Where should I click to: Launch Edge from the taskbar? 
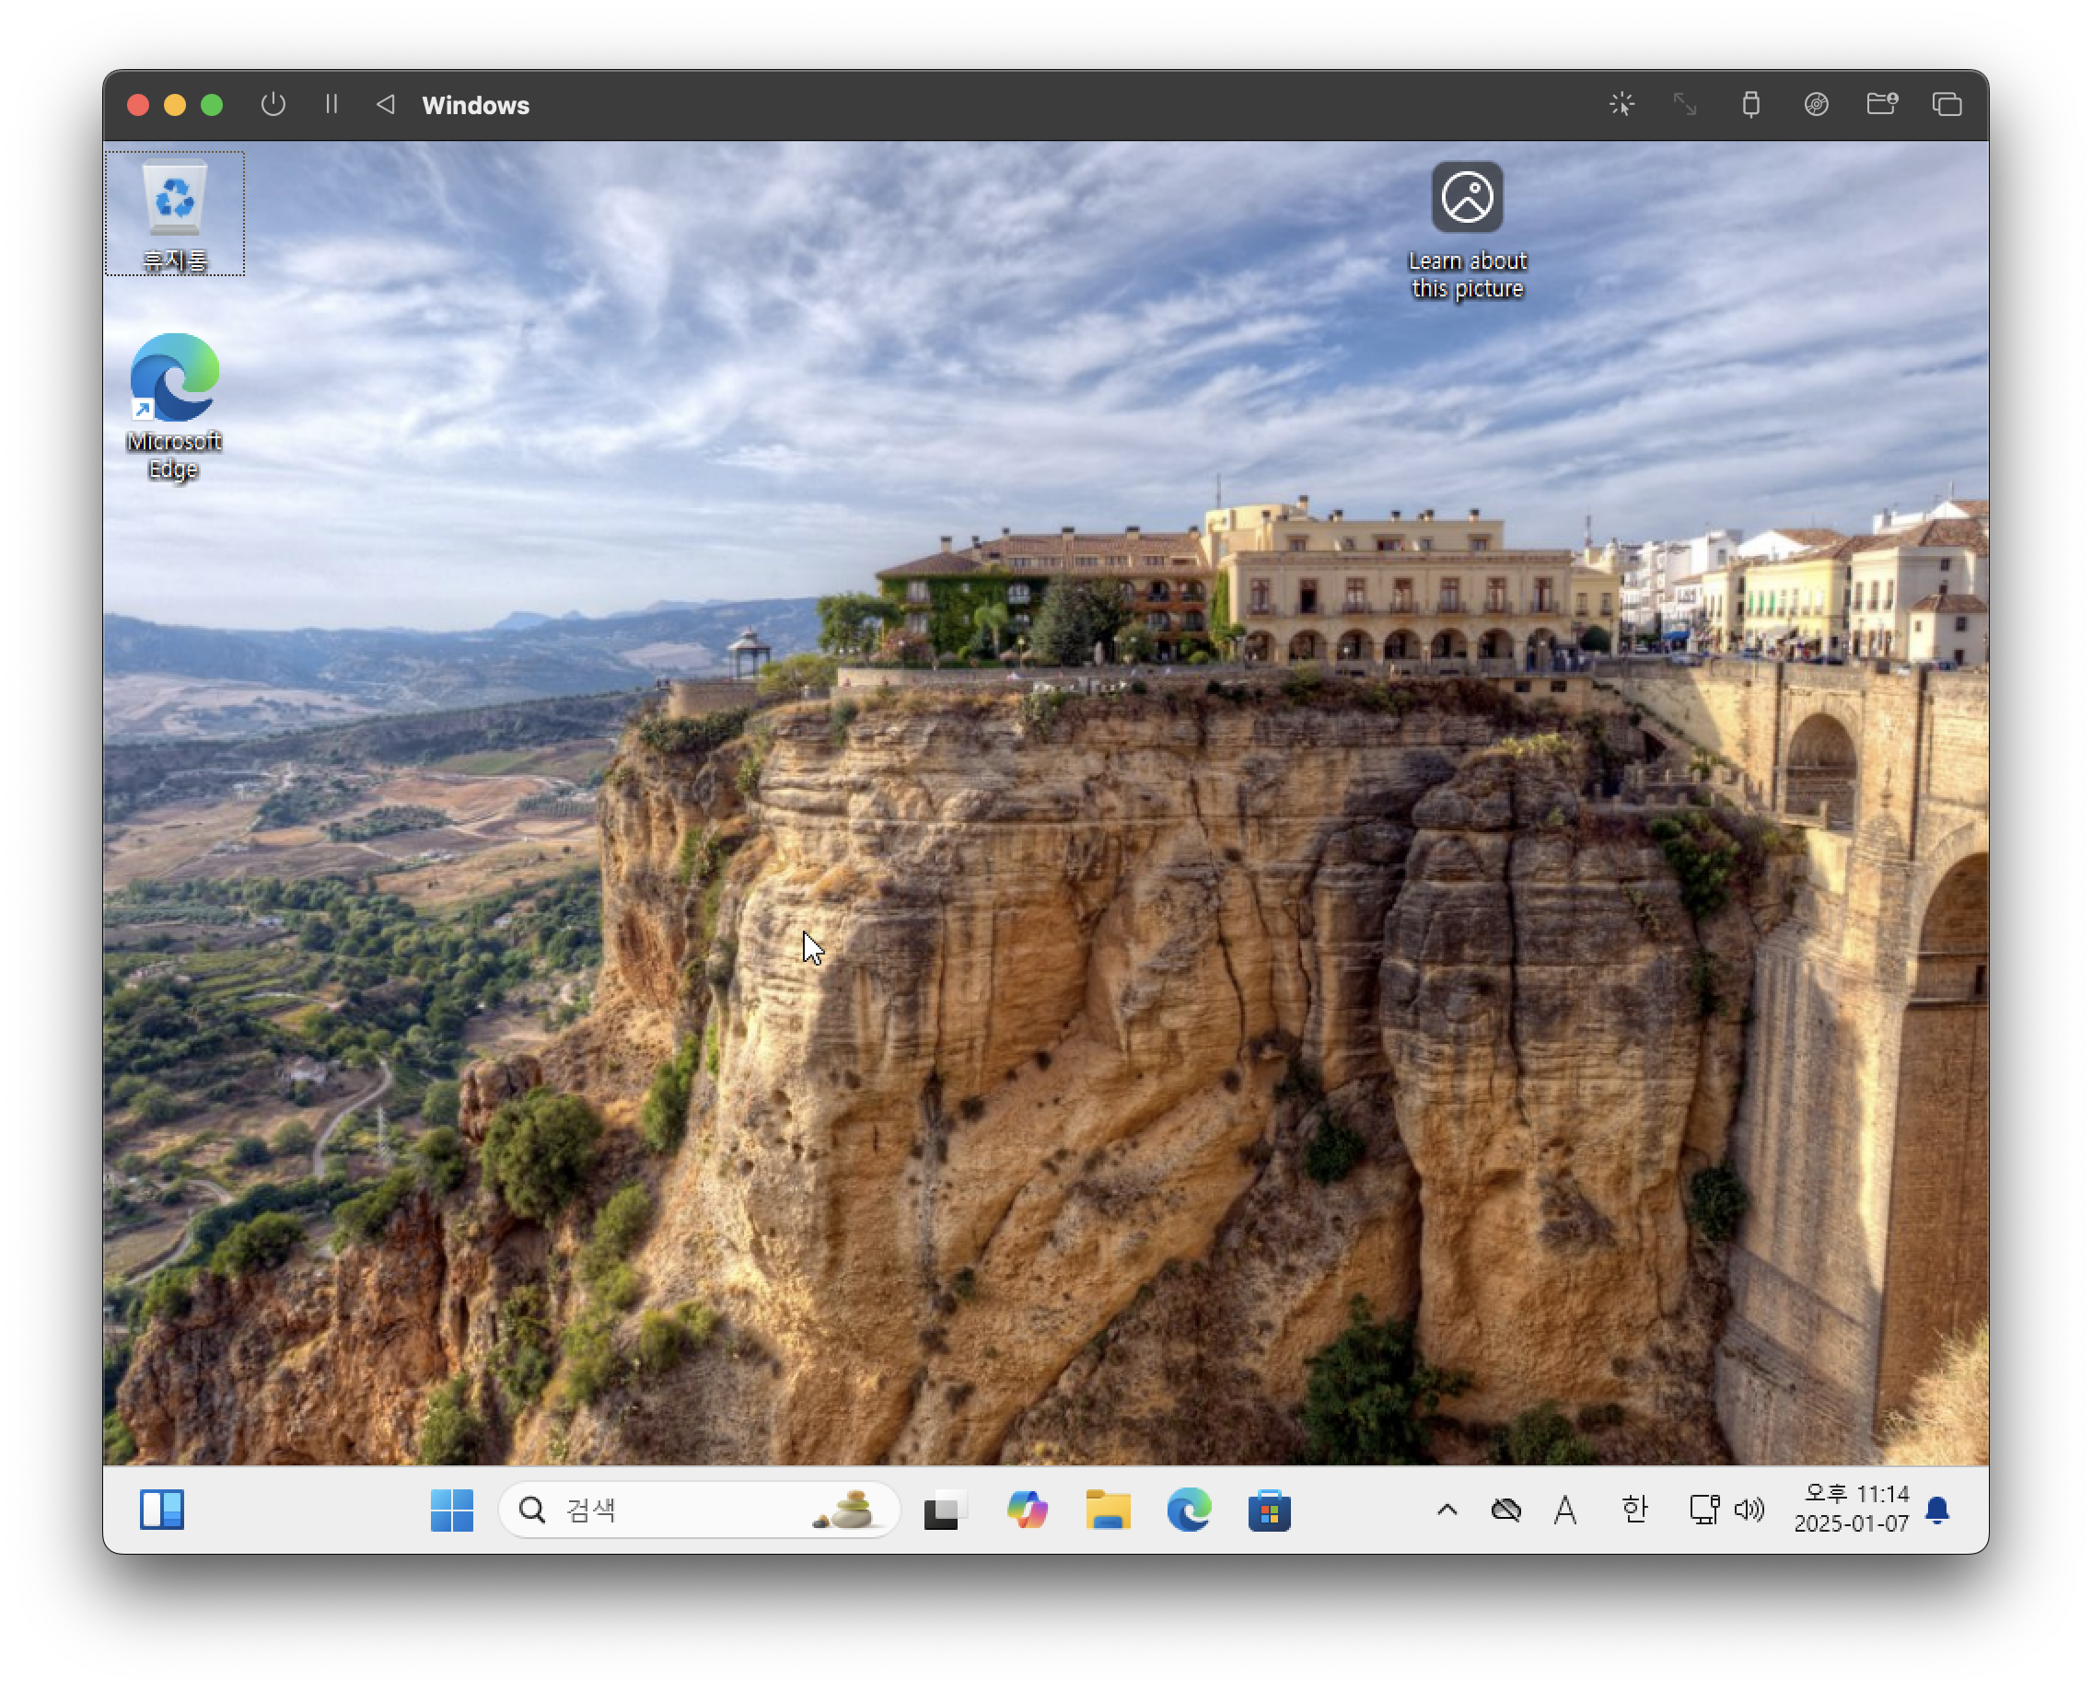1188,1510
